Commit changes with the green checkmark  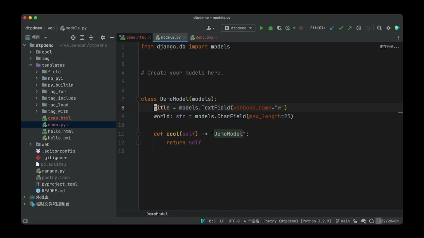point(341,28)
